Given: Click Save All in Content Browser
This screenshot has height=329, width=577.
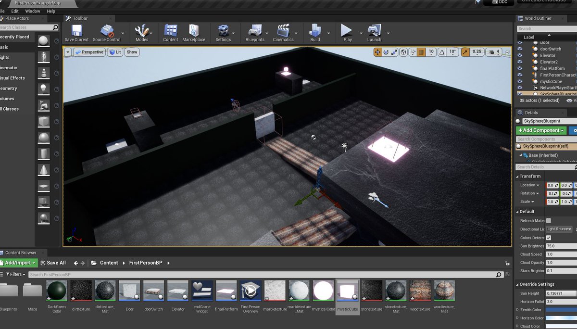Looking at the screenshot, I should pos(53,263).
